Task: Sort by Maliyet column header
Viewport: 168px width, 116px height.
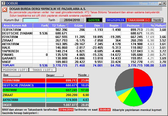Action: (x=160, y=25)
